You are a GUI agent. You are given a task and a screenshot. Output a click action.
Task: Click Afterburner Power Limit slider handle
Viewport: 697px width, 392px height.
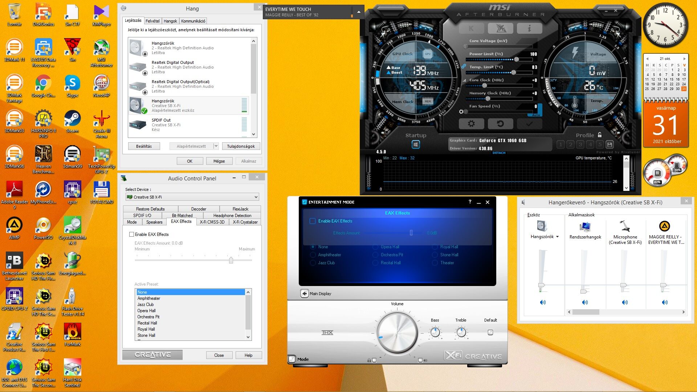(x=516, y=59)
